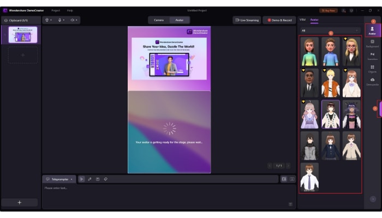Click the empty dashed slide placeholder

coord(23,55)
